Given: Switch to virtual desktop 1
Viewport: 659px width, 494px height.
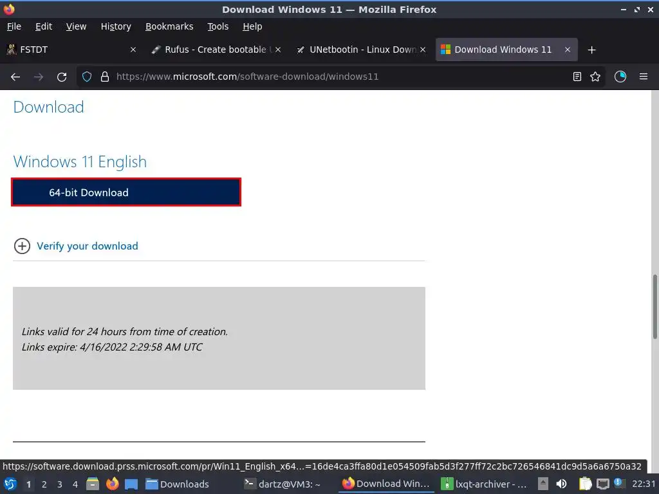Looking at the screenshot, I should point(28,484).
